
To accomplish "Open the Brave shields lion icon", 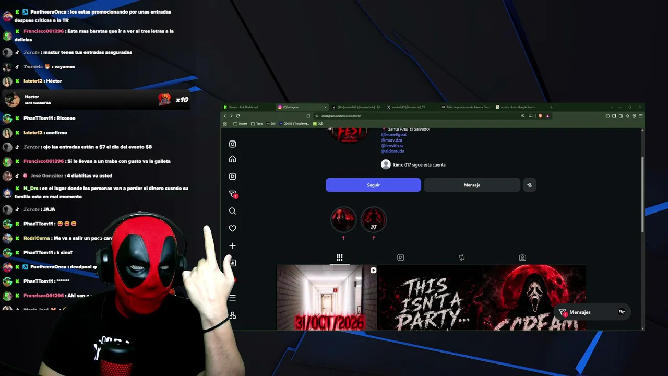I will click(540, 116).
